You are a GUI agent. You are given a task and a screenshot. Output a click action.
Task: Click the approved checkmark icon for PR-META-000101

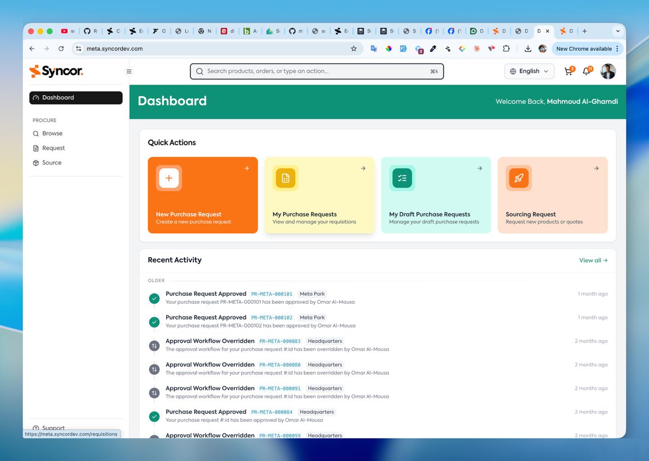coord(154,298)
